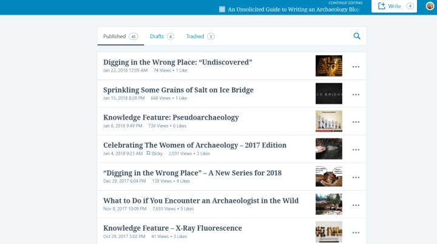Click the Write button
The height and width of the screenshot is (244, 437).
394,6
